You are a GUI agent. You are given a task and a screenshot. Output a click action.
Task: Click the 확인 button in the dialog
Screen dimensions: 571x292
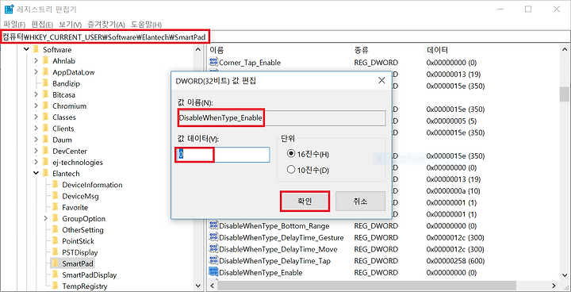pos(305,202)
